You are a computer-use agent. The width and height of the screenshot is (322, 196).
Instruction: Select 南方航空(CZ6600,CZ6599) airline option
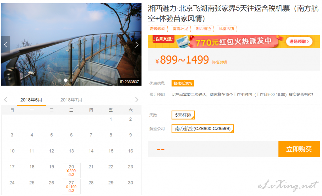coord(203,129)
